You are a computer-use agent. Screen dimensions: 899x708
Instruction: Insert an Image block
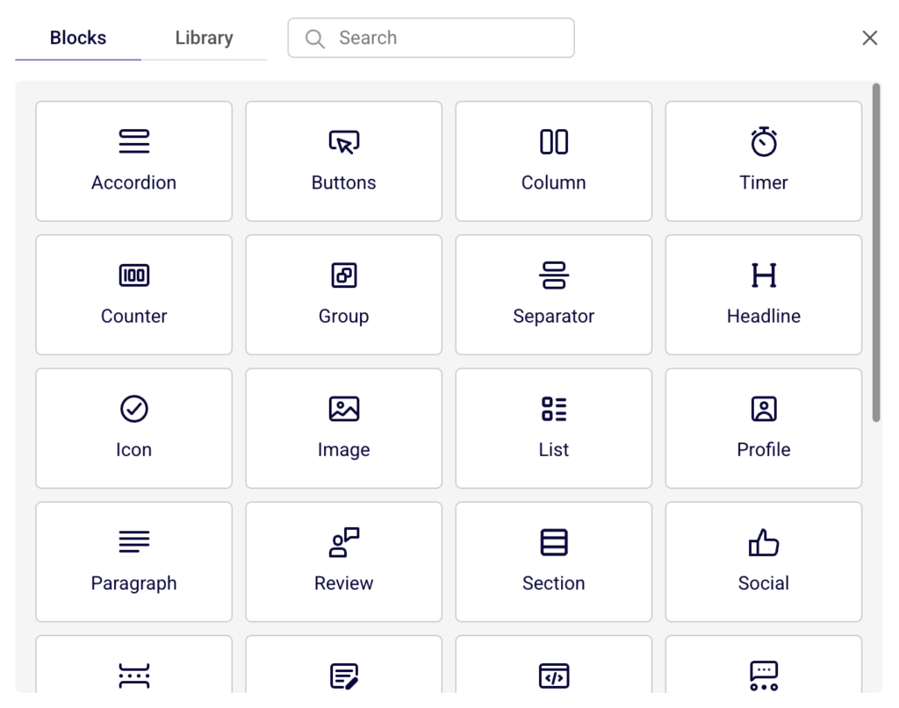(x=343, y=428)
